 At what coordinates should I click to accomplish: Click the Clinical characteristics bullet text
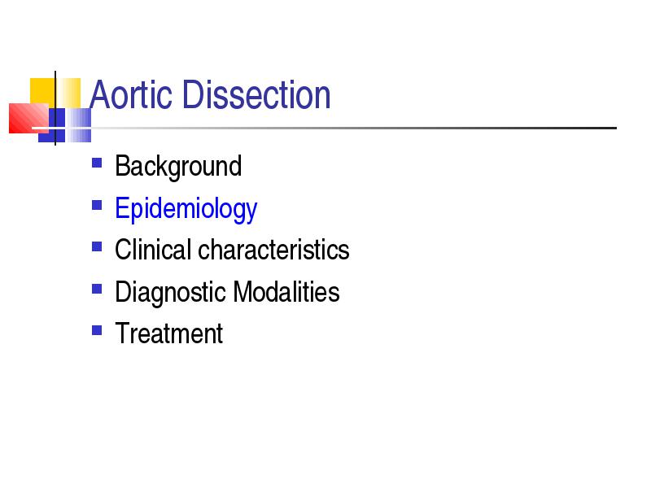[232, 250]
